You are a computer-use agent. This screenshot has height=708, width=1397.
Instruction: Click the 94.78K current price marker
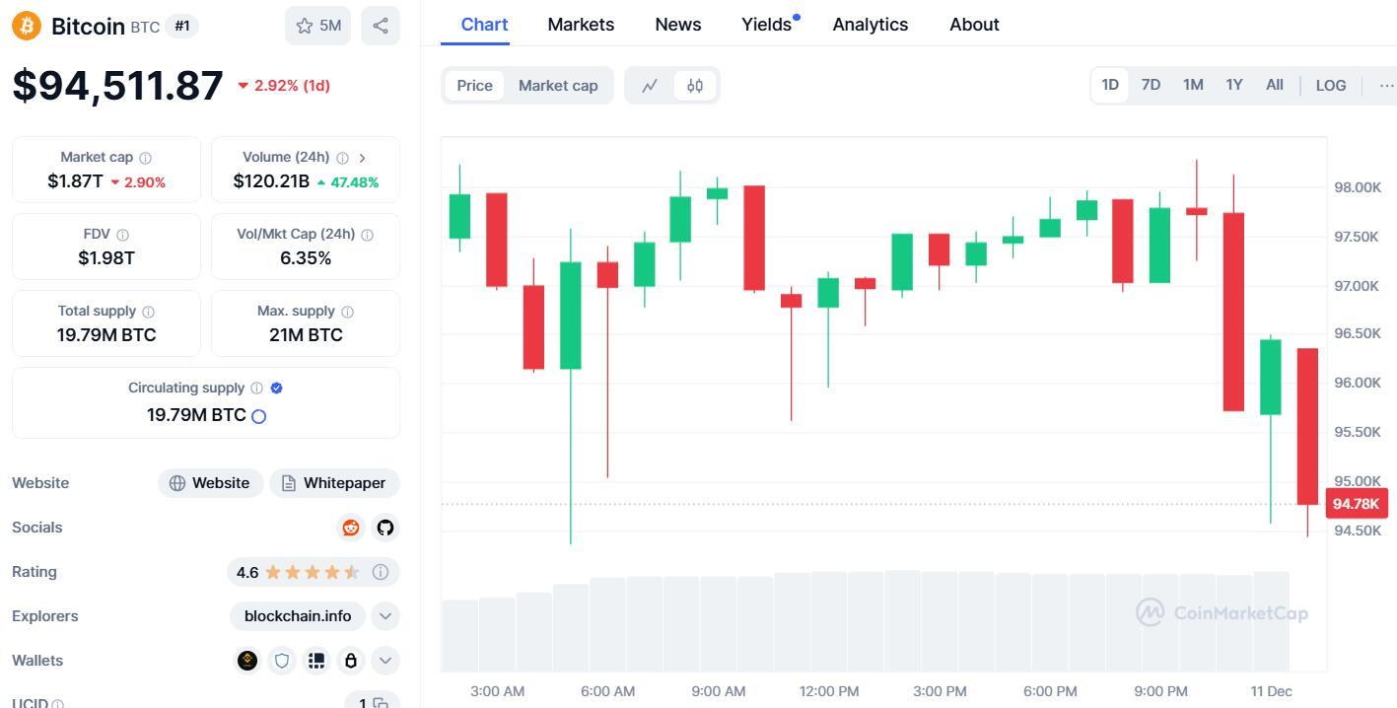click(x=1356, y=504)
